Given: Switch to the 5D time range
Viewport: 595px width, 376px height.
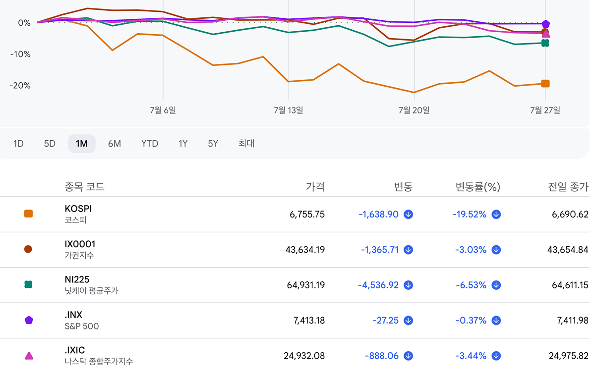Looking at the screenshot, I should (50, 144).
